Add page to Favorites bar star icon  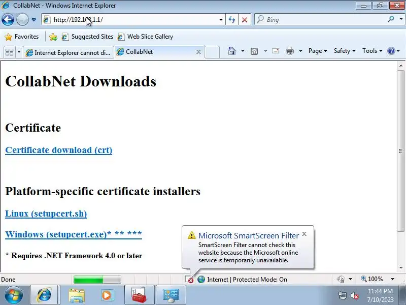tap(53, 37)
